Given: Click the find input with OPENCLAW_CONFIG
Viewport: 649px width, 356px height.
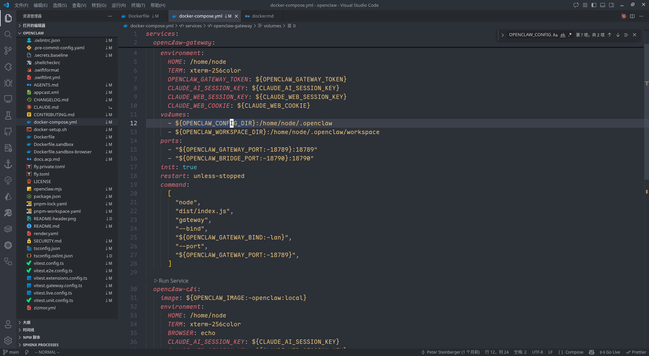Looking at the screenshot, I should point(529,35).
